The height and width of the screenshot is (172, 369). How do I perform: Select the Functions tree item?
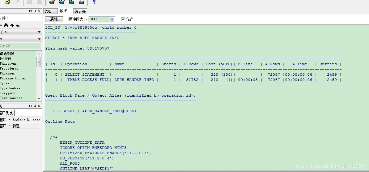[8, 63]
